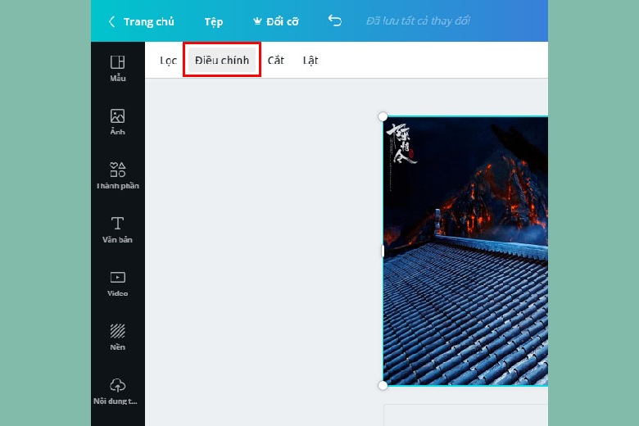Image resolution: width=639 pixels, height=426 pixels.
Task: Open the Video panel
Action: 117,283
